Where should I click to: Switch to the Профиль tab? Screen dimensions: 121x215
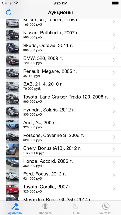point(45,208)
